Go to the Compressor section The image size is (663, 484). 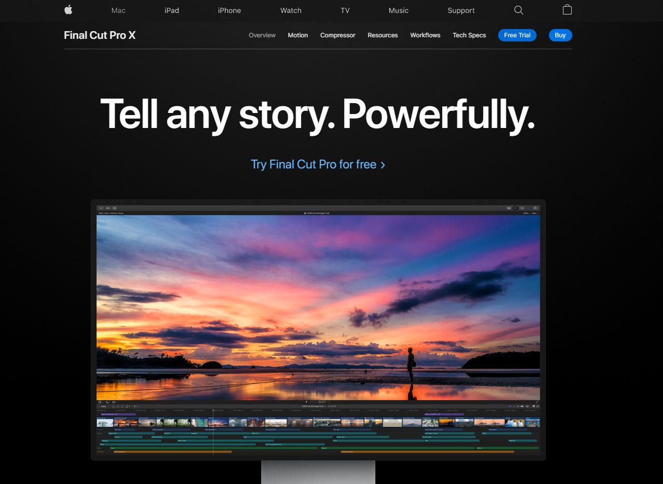pos(338,35)
